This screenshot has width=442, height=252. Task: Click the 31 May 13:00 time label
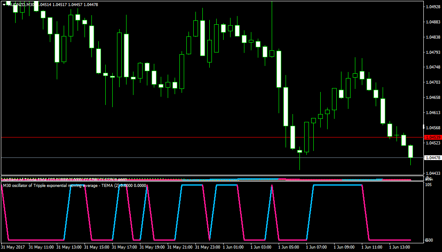[x=69, y=247]
